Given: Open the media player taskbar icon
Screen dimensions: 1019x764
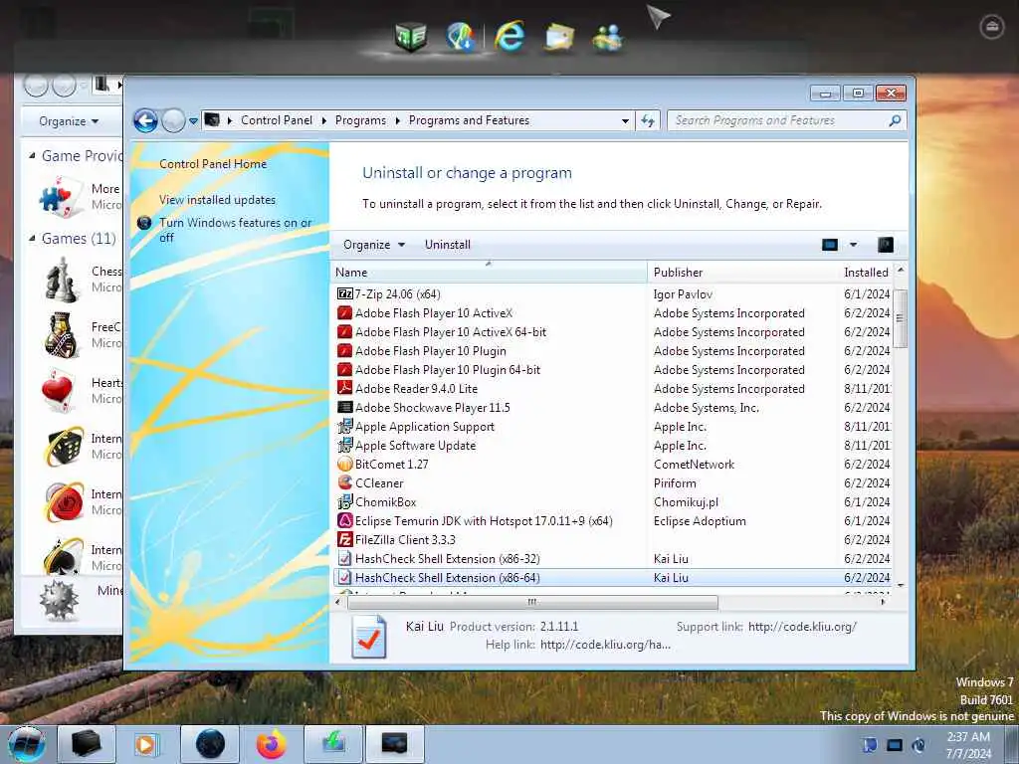Looking at the screenshot, I should 145,744.
